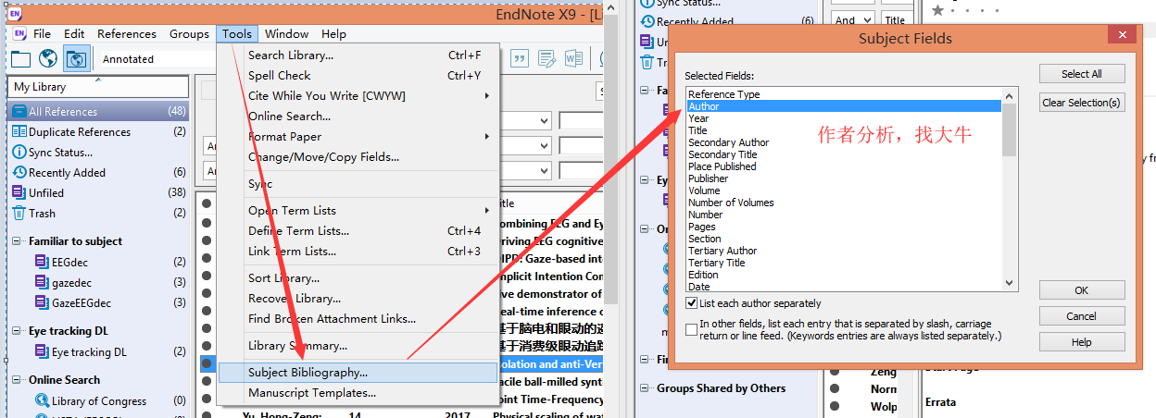Switch to Online Search Mode globe icon

pyautogui.click(x=48, y=59)
